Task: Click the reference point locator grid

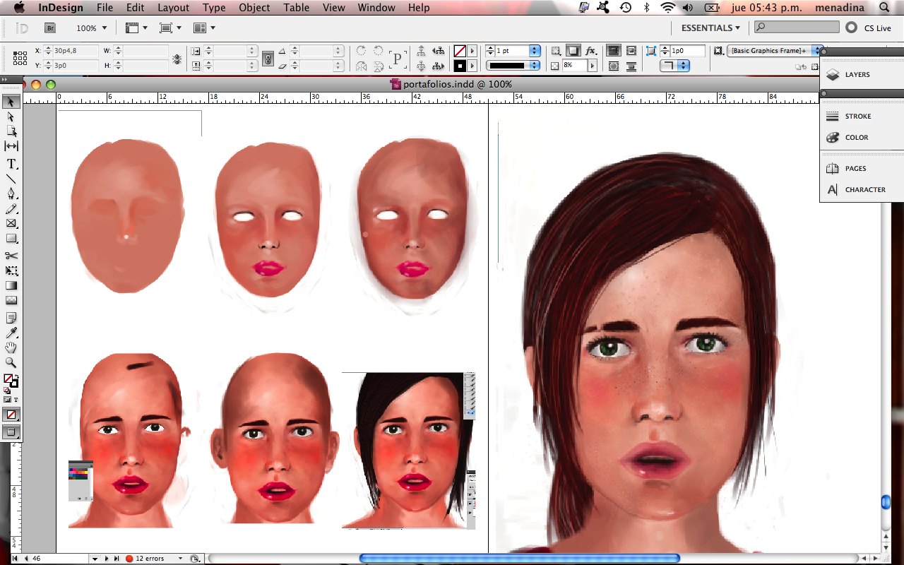Action: click(x=20, y=59)
